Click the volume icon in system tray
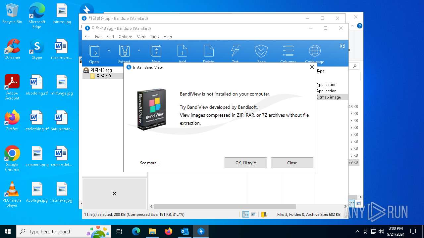The height and width of the screenshot is (238, 424). [381, 231]
